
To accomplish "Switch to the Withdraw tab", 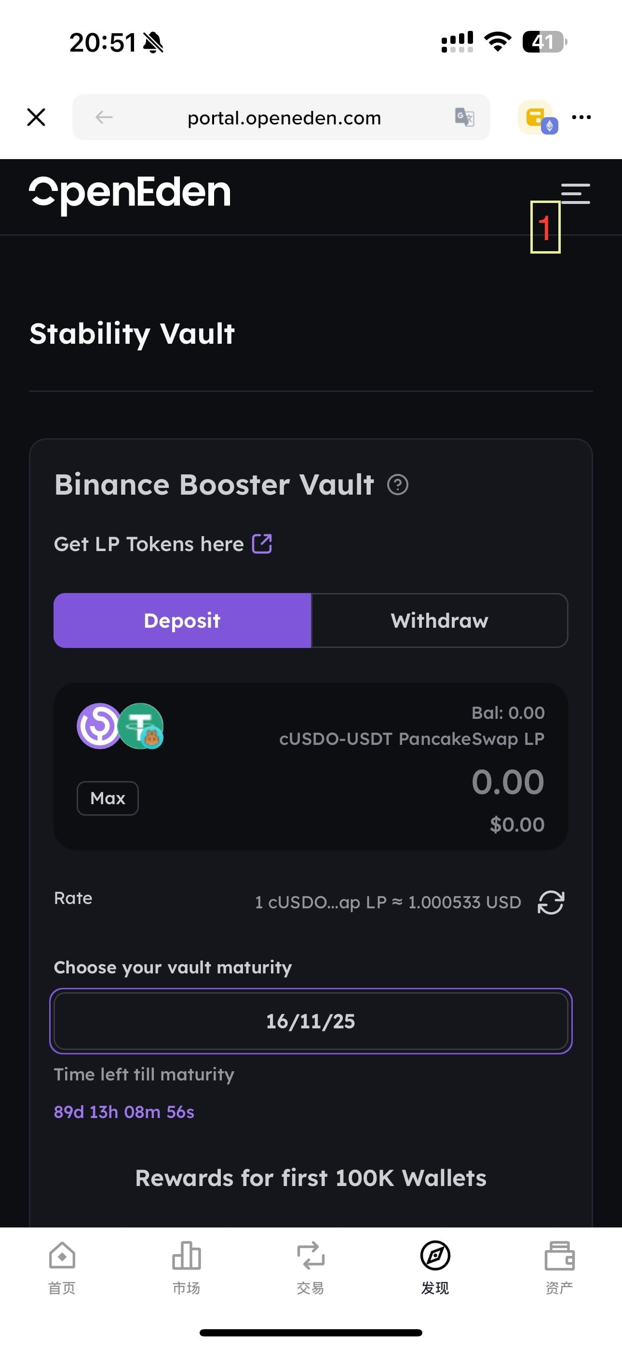I will click(x=439, y=620).
